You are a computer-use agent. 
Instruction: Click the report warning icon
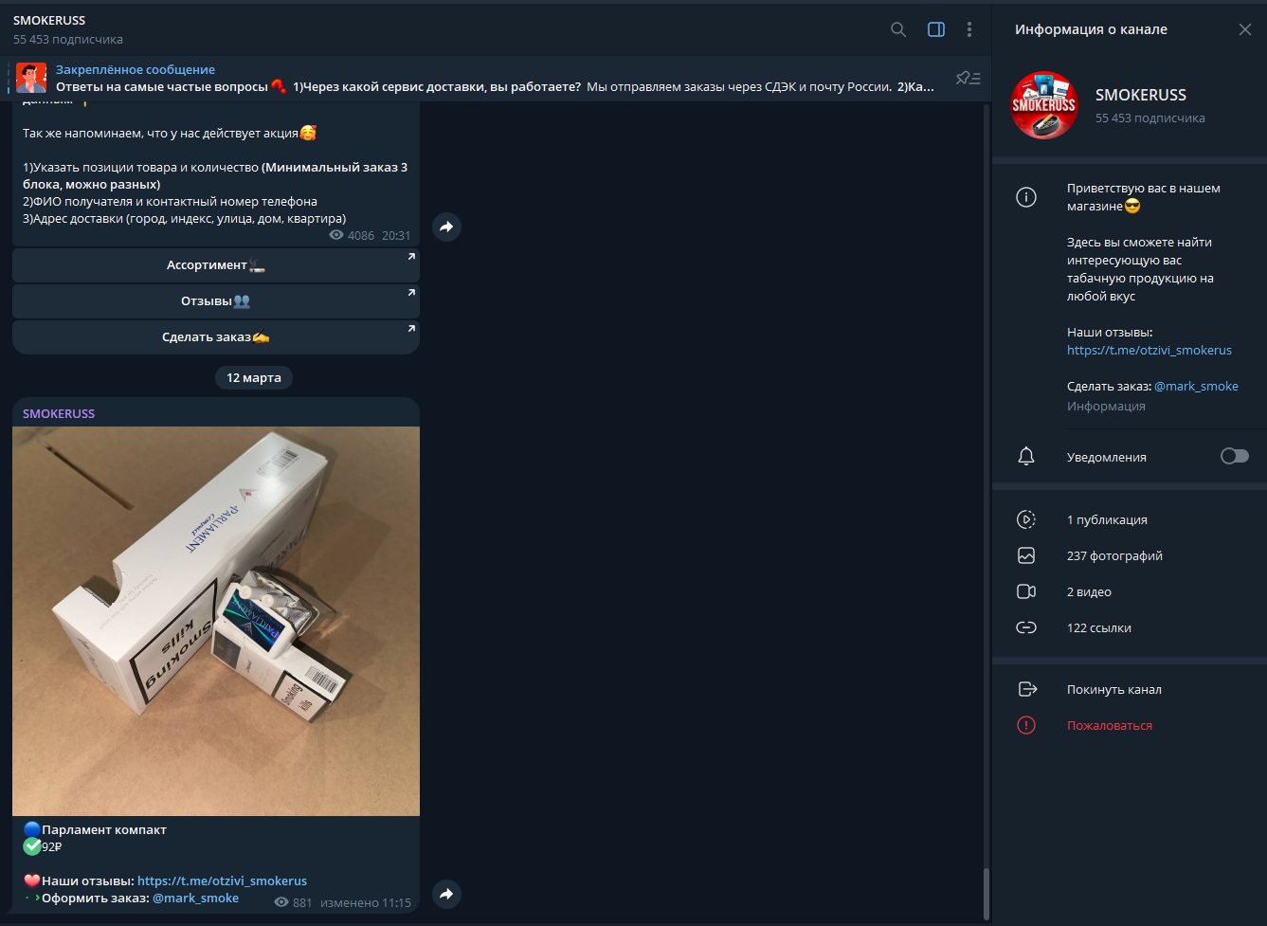click(1026, 725)
